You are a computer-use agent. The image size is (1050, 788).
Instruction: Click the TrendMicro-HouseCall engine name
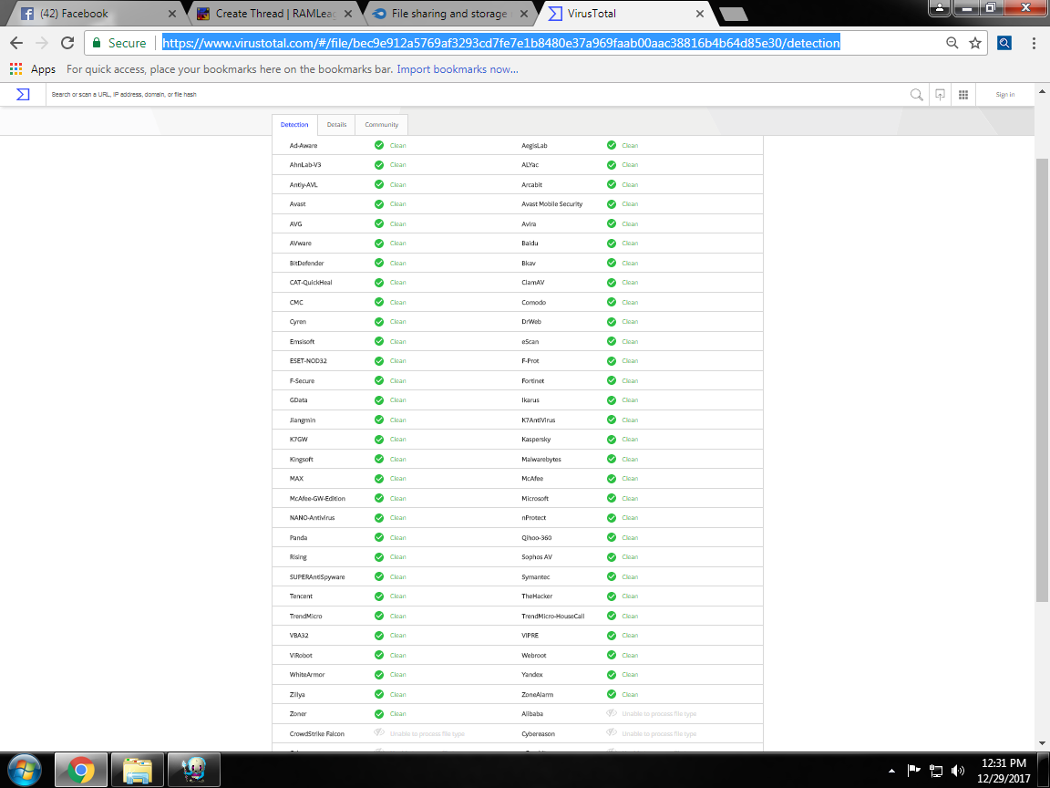[x=552, y=616]
